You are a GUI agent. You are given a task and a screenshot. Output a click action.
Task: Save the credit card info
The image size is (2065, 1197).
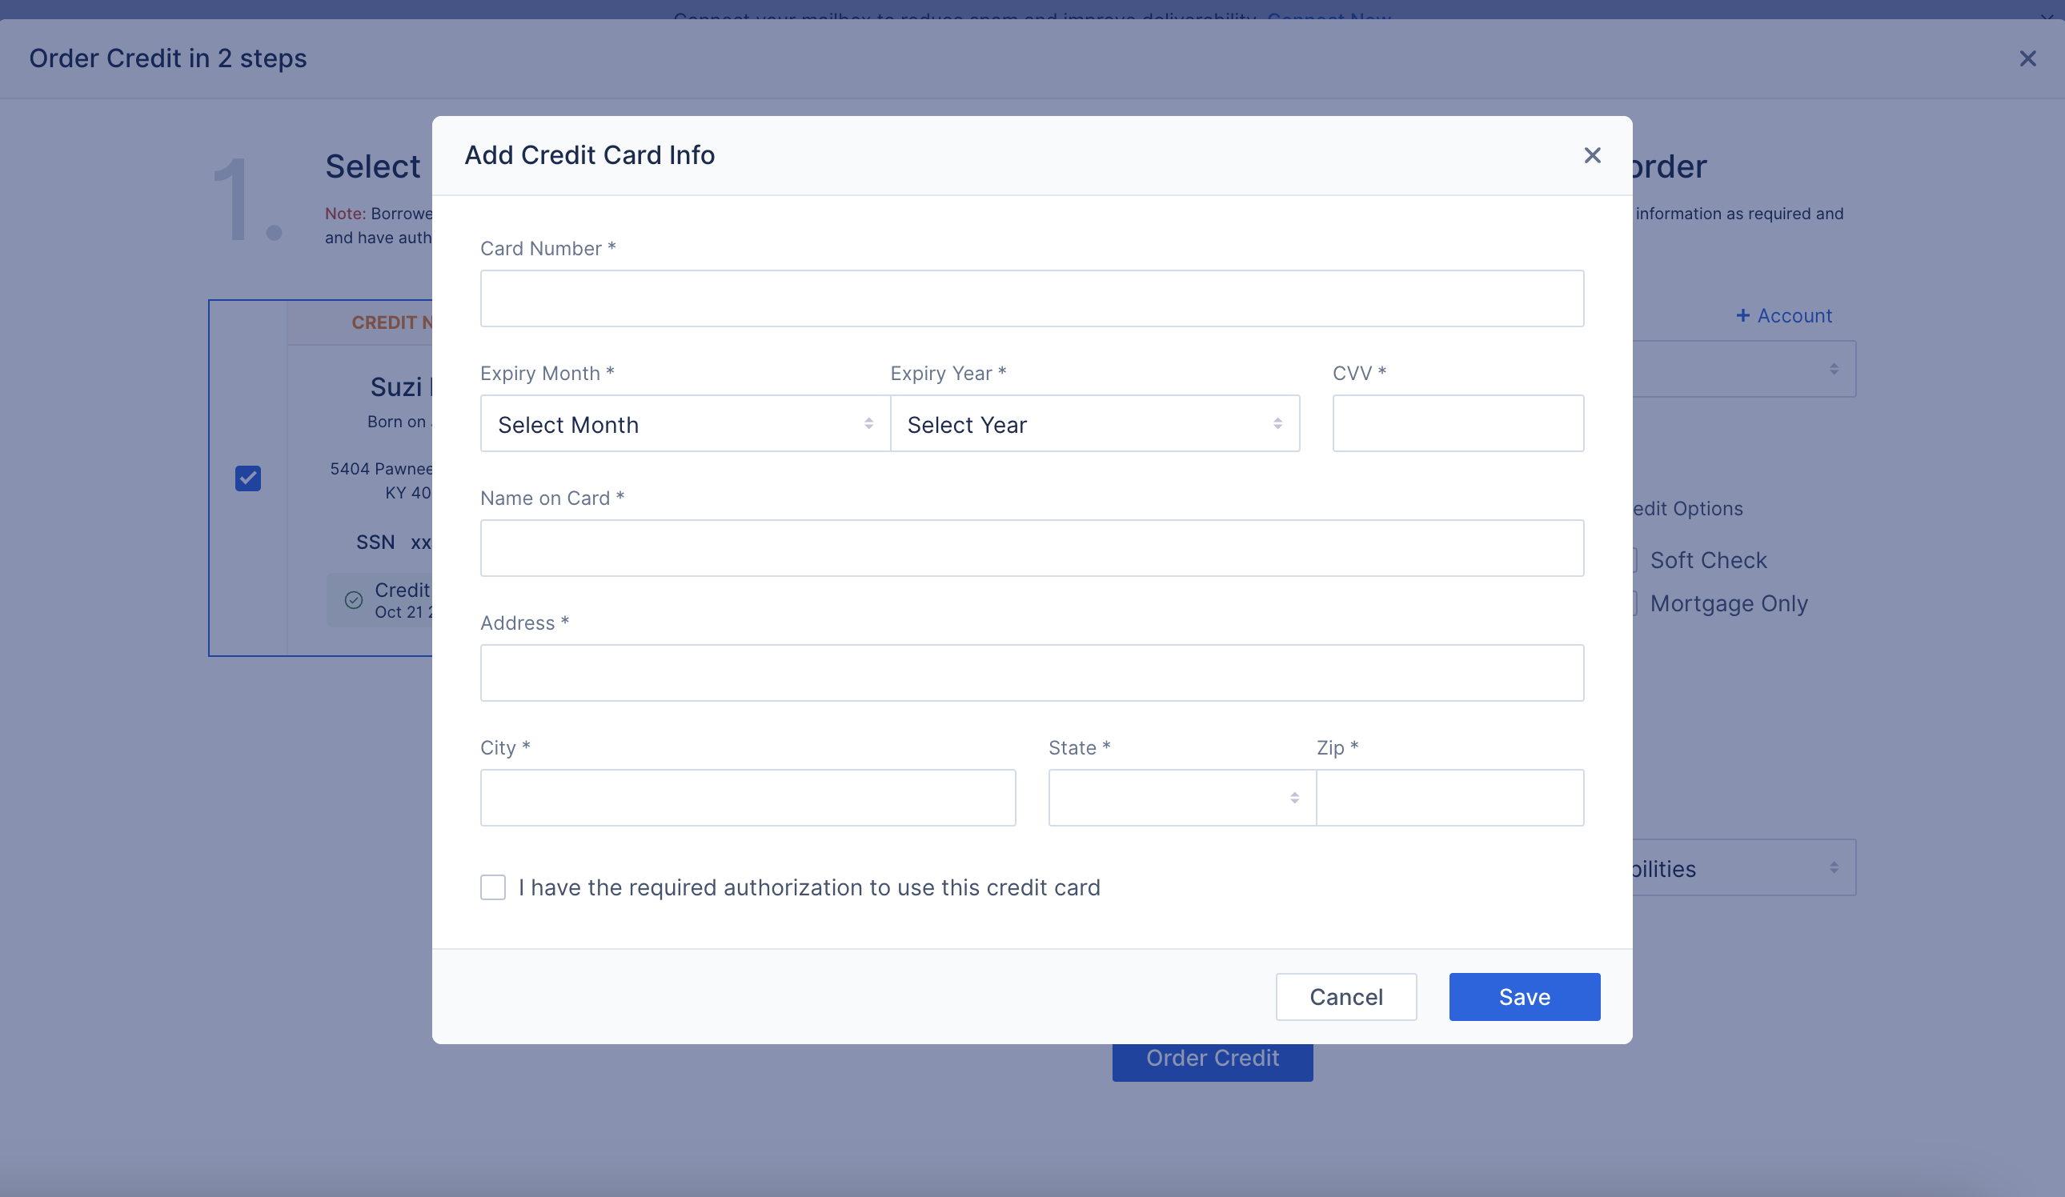click(1523, 996)
